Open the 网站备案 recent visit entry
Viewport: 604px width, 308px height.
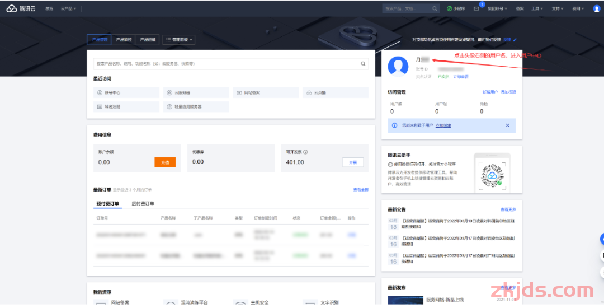click(x=266, y=92)
